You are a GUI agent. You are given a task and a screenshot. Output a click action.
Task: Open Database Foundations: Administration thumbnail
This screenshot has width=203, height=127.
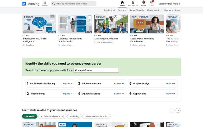(x=75, y=24)
